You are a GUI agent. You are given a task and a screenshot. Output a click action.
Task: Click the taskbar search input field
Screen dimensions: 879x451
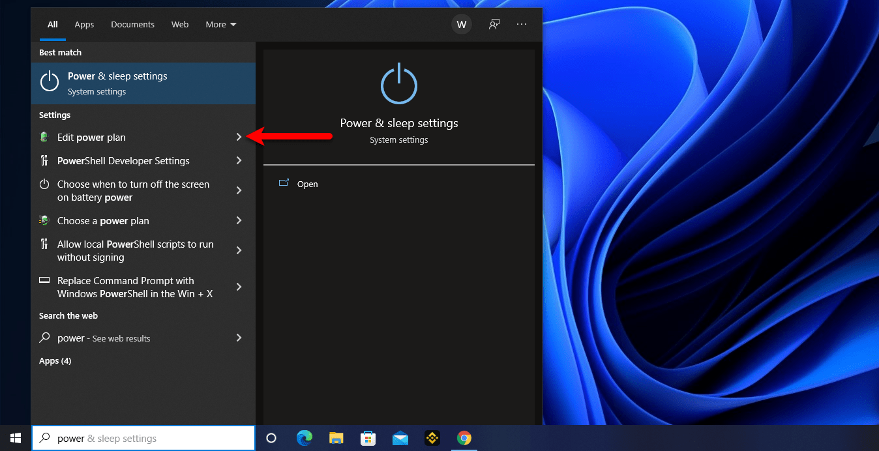143,439
